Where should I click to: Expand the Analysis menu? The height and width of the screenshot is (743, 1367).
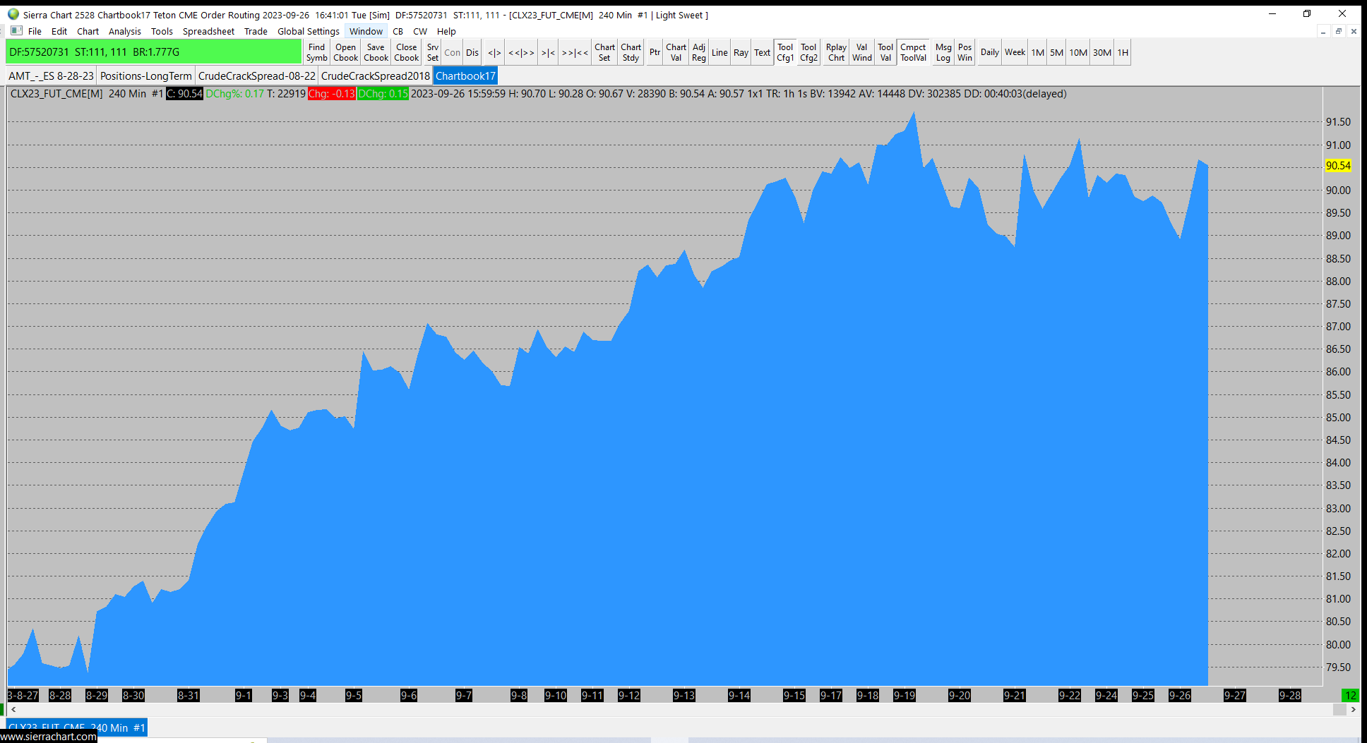click(x=124, y=31)
